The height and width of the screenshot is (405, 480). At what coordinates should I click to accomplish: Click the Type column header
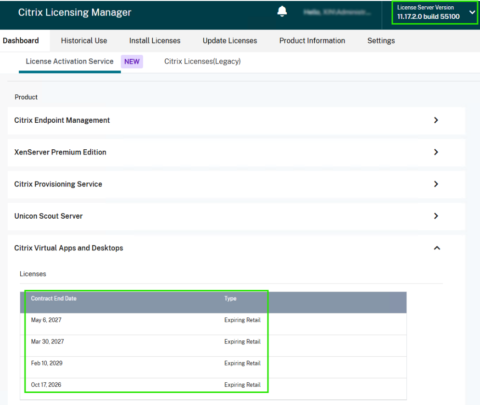[230, 298]
